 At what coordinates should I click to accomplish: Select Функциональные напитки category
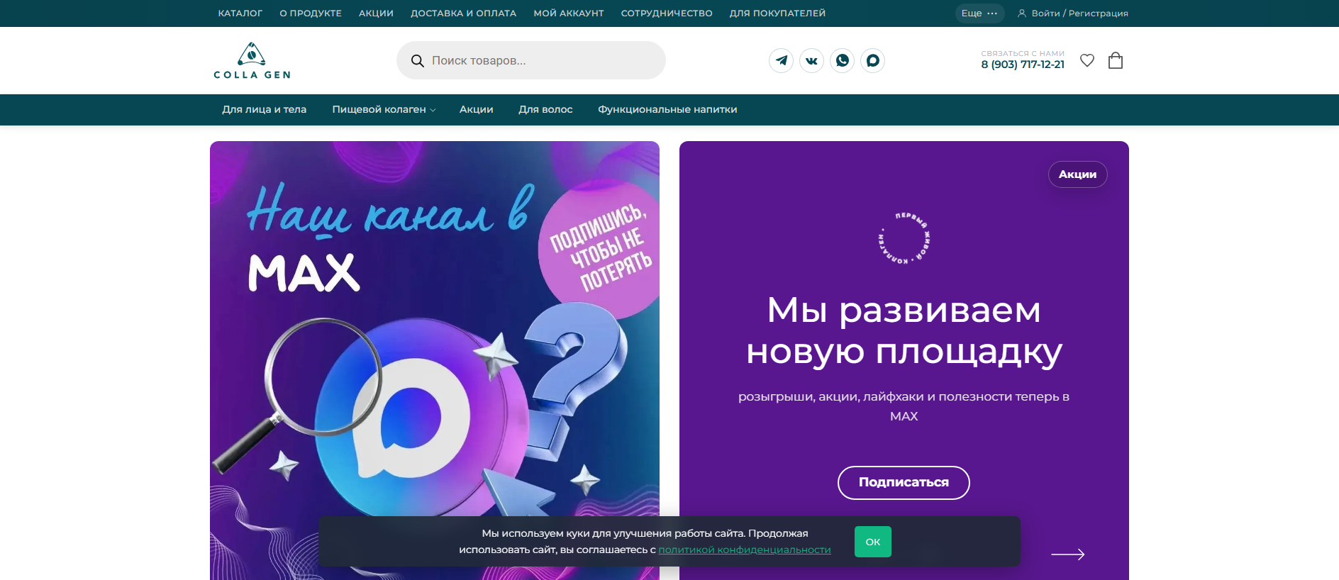667,109
